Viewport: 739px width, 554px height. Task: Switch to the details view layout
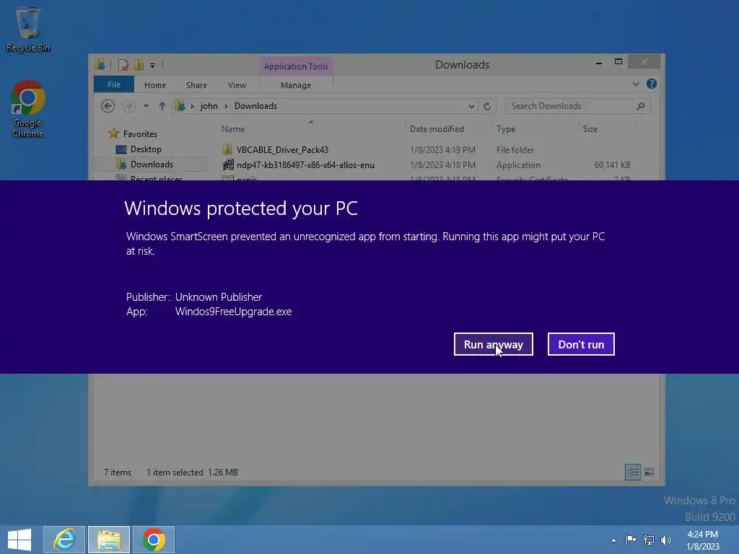coord(632,472)
